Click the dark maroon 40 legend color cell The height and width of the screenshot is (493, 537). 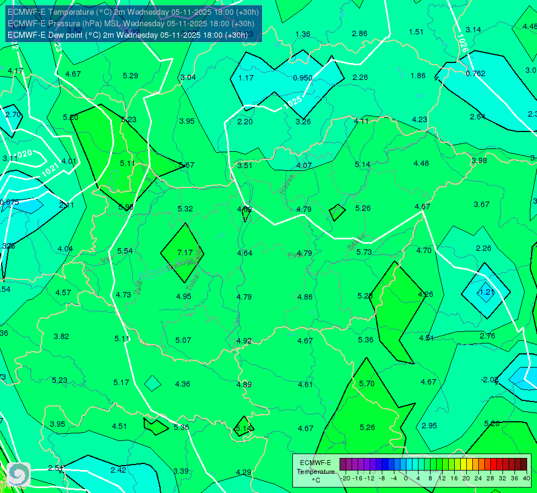[524, 465]
